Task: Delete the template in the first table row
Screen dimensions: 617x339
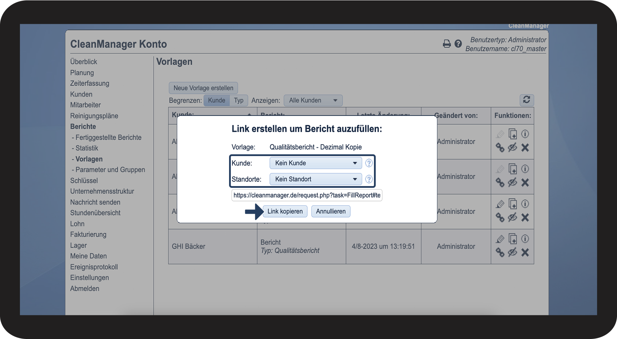Action: click(x=525, y=148)
